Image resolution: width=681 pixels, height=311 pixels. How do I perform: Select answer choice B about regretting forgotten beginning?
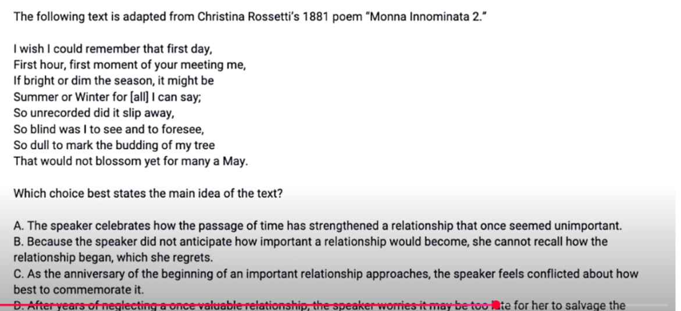coord(311,250)
